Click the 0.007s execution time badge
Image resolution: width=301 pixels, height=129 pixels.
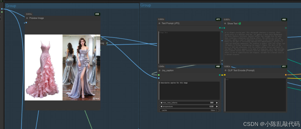pos(227,19)
